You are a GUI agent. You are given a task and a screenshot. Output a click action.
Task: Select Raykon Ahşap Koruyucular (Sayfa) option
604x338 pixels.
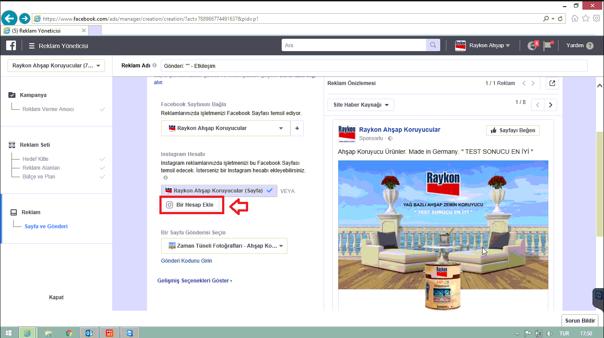pyautogui.click(x=219, y=191)
